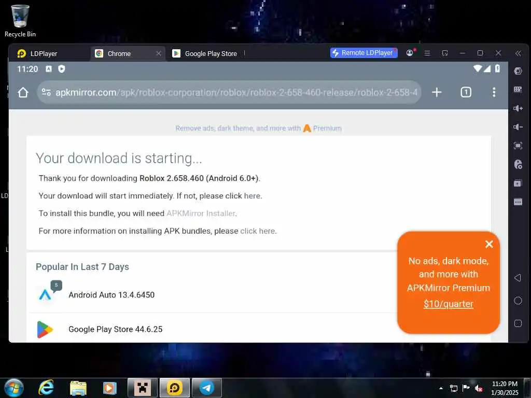Click the Android Auto app icon
Screen dimensions: 531x398
[x=46, y=295]
